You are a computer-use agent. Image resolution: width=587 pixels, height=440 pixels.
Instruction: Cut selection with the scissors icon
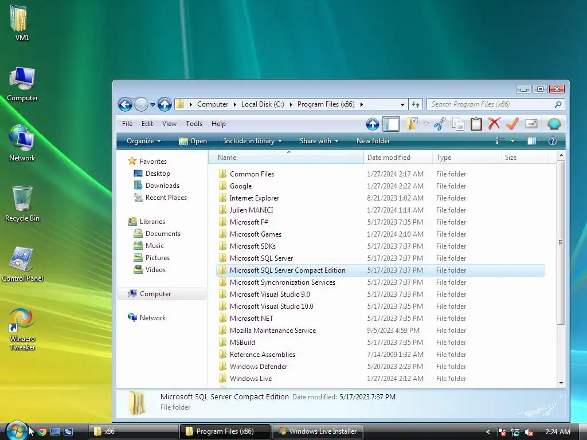440,124
